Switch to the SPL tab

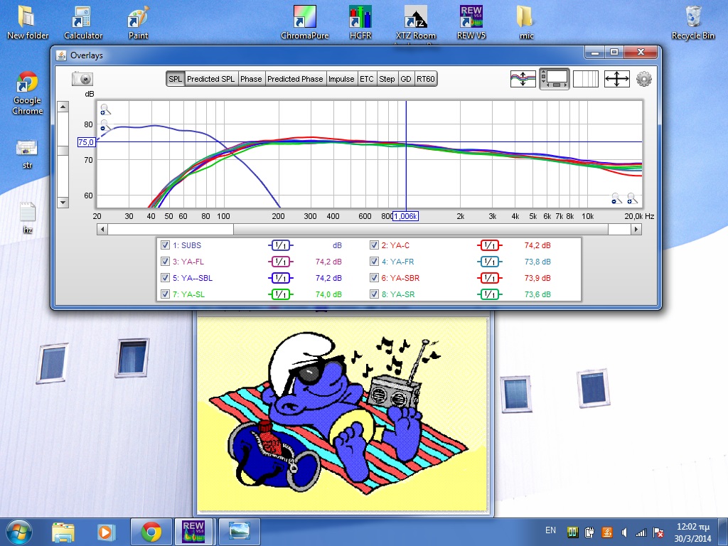pos(175,79)
